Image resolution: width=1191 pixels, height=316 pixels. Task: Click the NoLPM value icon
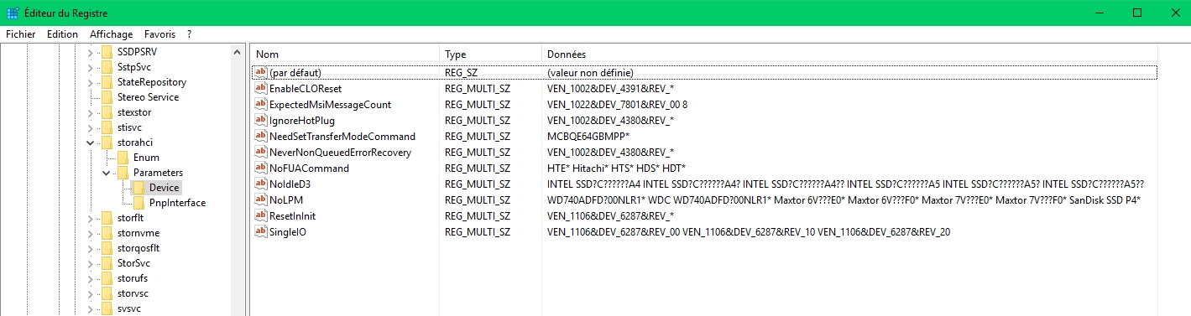[261, 200]
